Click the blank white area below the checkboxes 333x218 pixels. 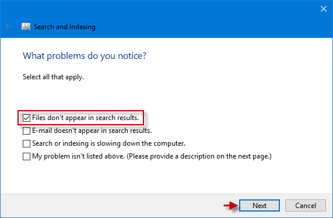pos(167,177)
